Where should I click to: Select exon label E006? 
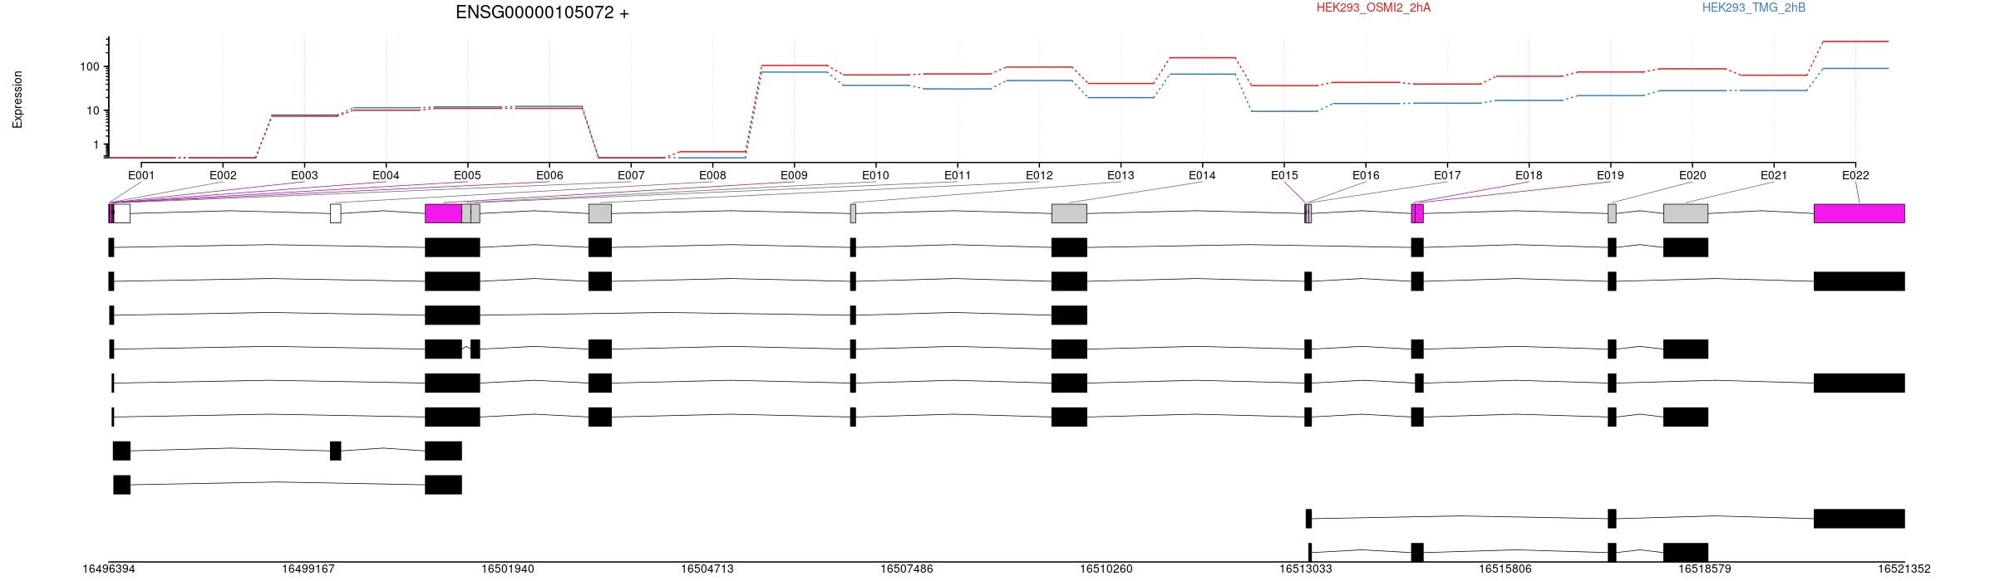click(x=549, y=175)
